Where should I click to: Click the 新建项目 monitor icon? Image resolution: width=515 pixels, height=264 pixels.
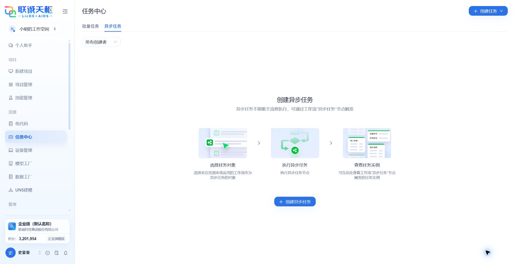[11, 71]
